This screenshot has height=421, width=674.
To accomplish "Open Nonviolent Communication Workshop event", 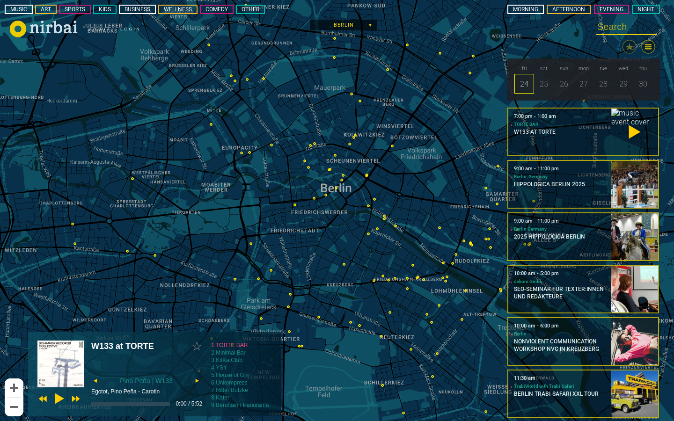I will pyautogui.click(x=583, y=341).
